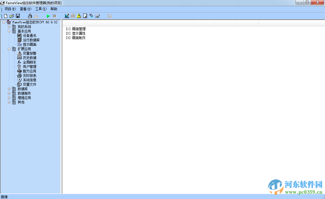
Task: Select 历史数据 in the tree
Action: (x=29, y=58)
